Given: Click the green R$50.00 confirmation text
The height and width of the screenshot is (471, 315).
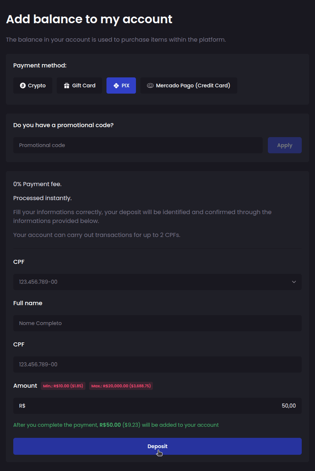Looking at the screenshot, I should tap(110, 425).
